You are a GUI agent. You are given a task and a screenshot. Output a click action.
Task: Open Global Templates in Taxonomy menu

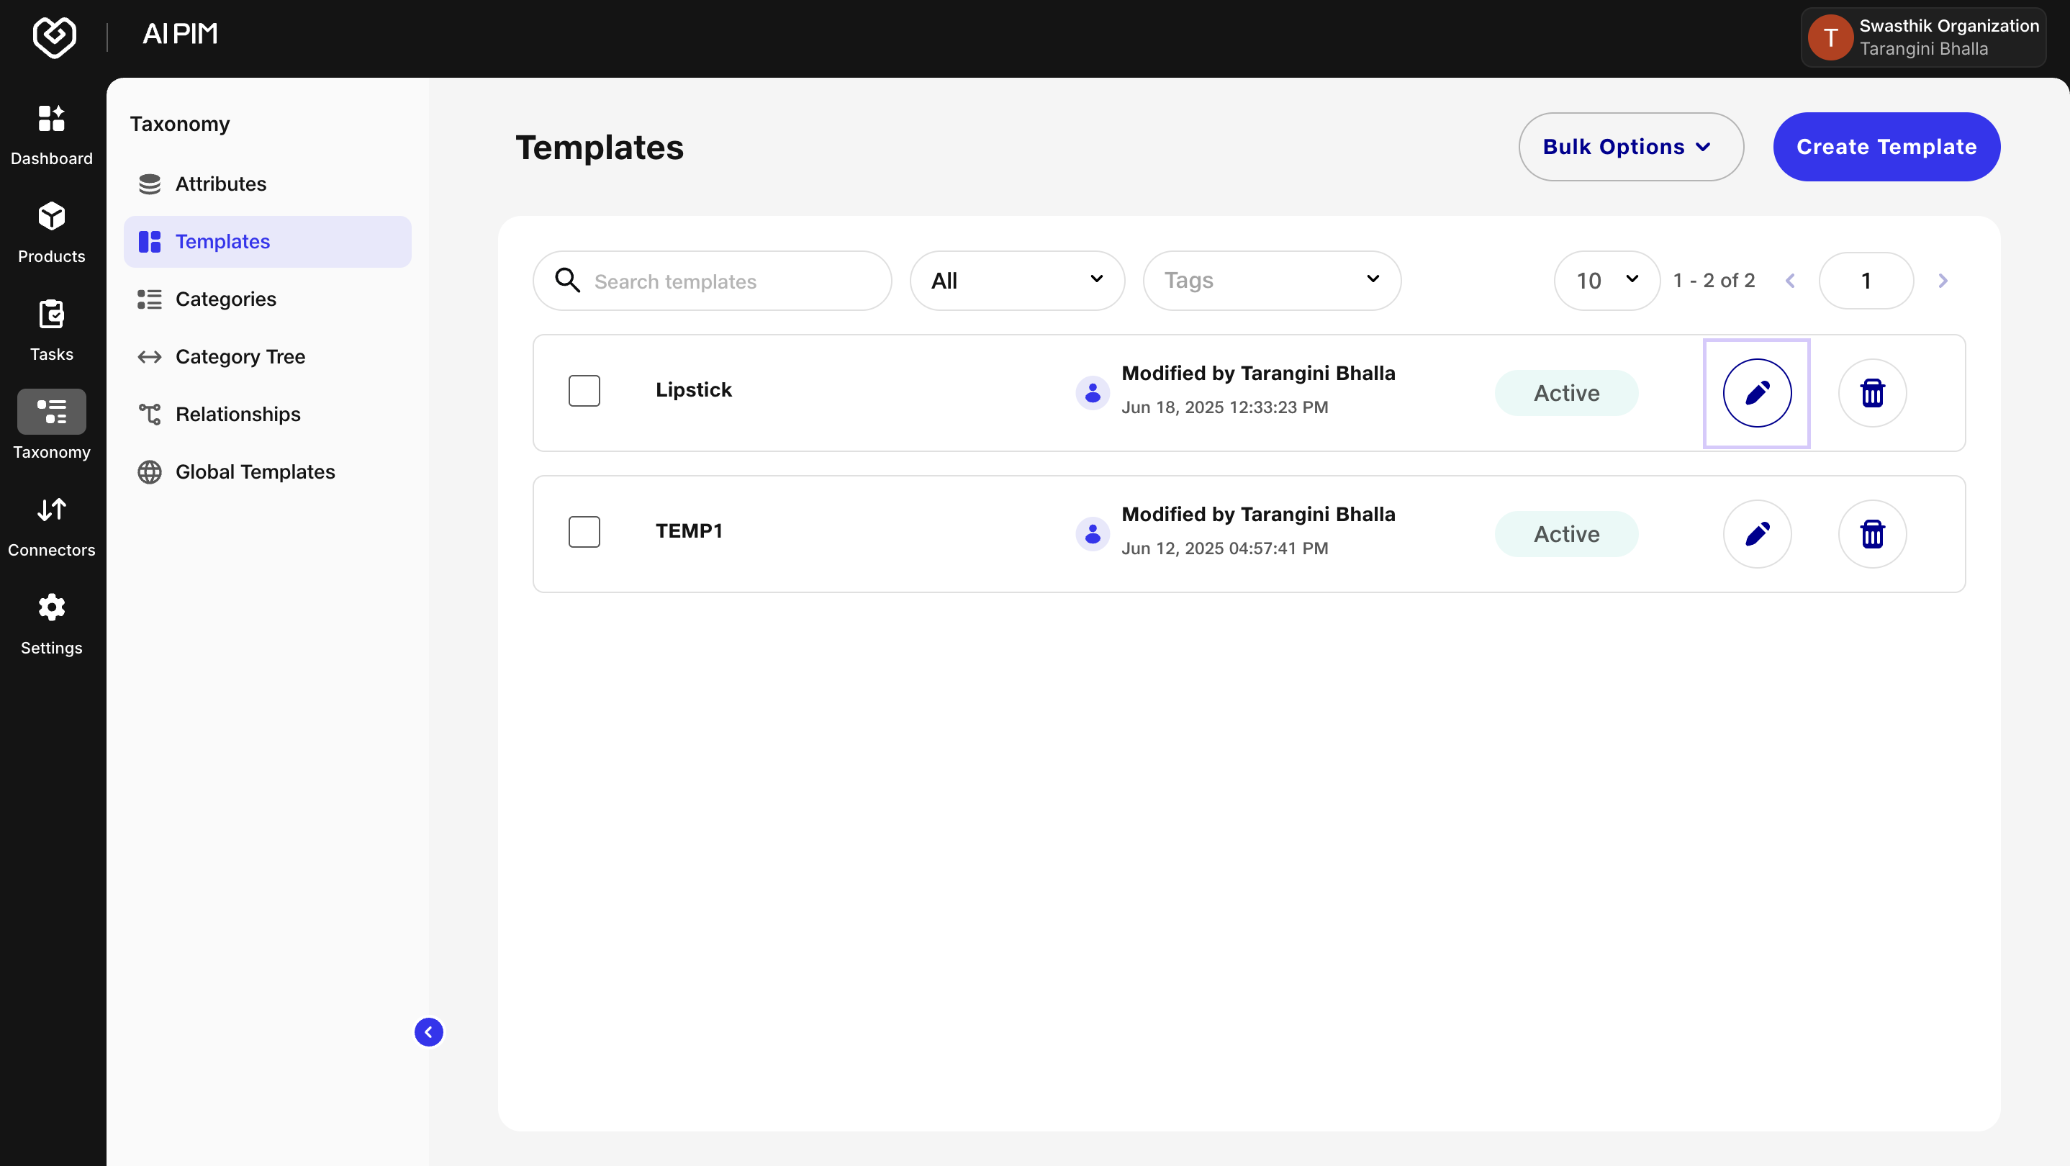(x=268, y=471)
